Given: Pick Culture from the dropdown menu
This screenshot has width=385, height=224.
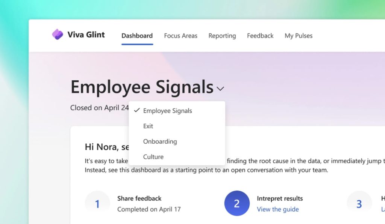Looking at the screenshot, I should 177,156.
